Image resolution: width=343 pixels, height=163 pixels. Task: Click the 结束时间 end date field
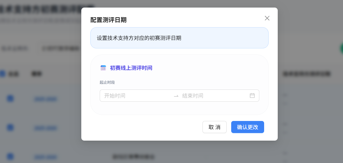(214, 96)
